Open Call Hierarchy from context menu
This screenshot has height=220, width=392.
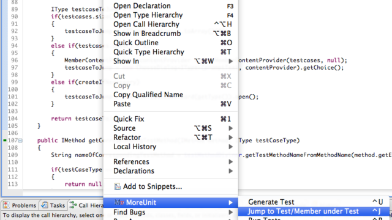click(x=171, y=24)
